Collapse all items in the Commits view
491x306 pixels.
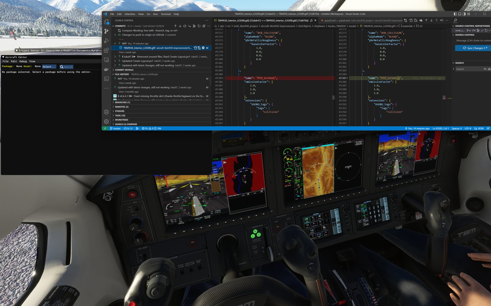(x=204, y=26)
